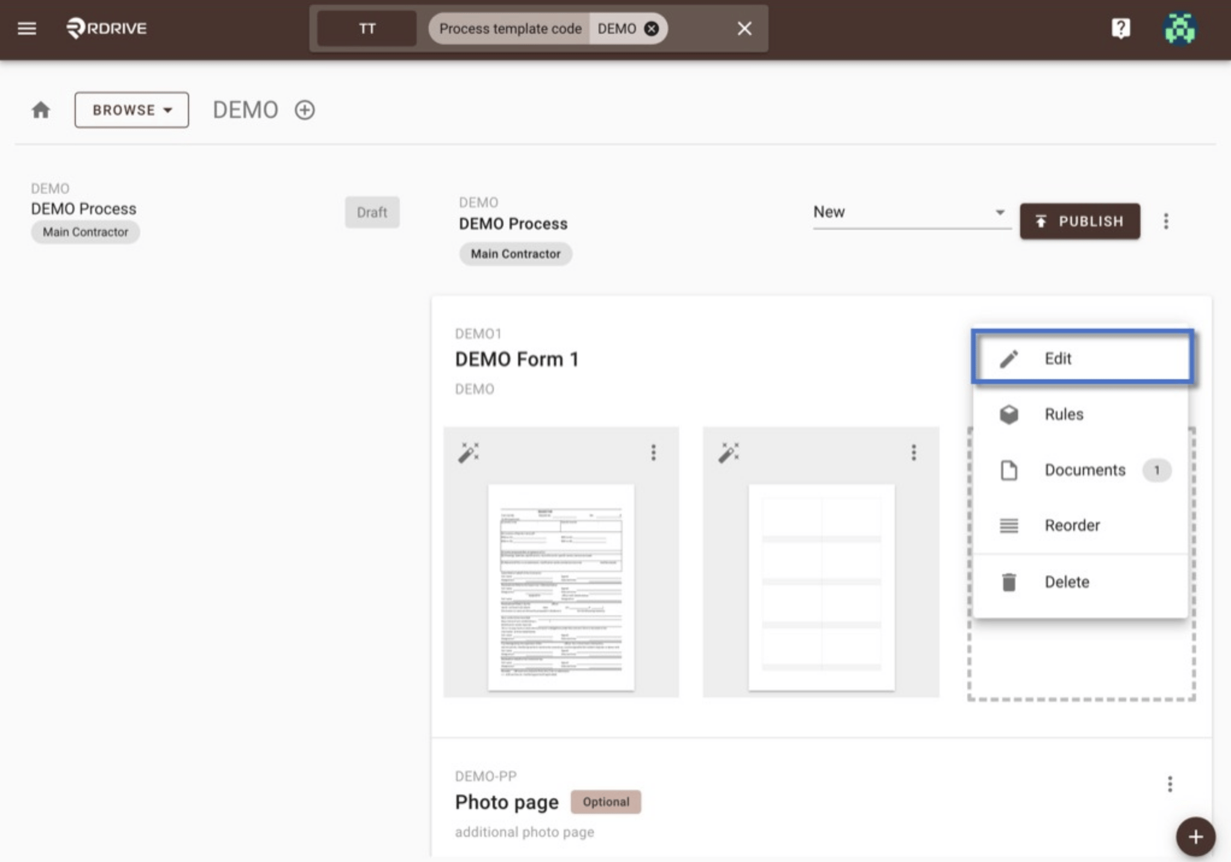Open process options three-dot menu
Screen dimensions: 1231x862
[1166, 222]
